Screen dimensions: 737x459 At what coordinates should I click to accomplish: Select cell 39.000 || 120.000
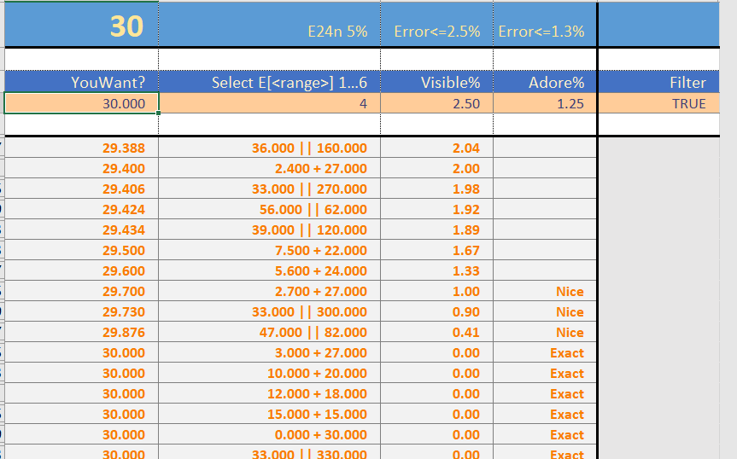coord(269,229)
